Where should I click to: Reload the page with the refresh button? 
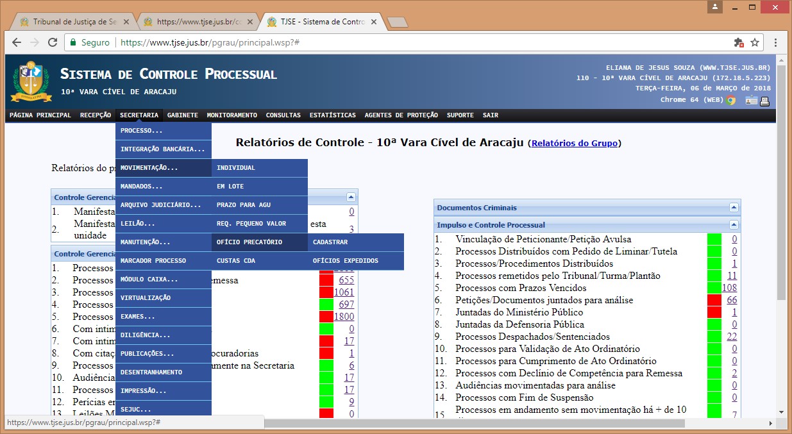(51, 42)
